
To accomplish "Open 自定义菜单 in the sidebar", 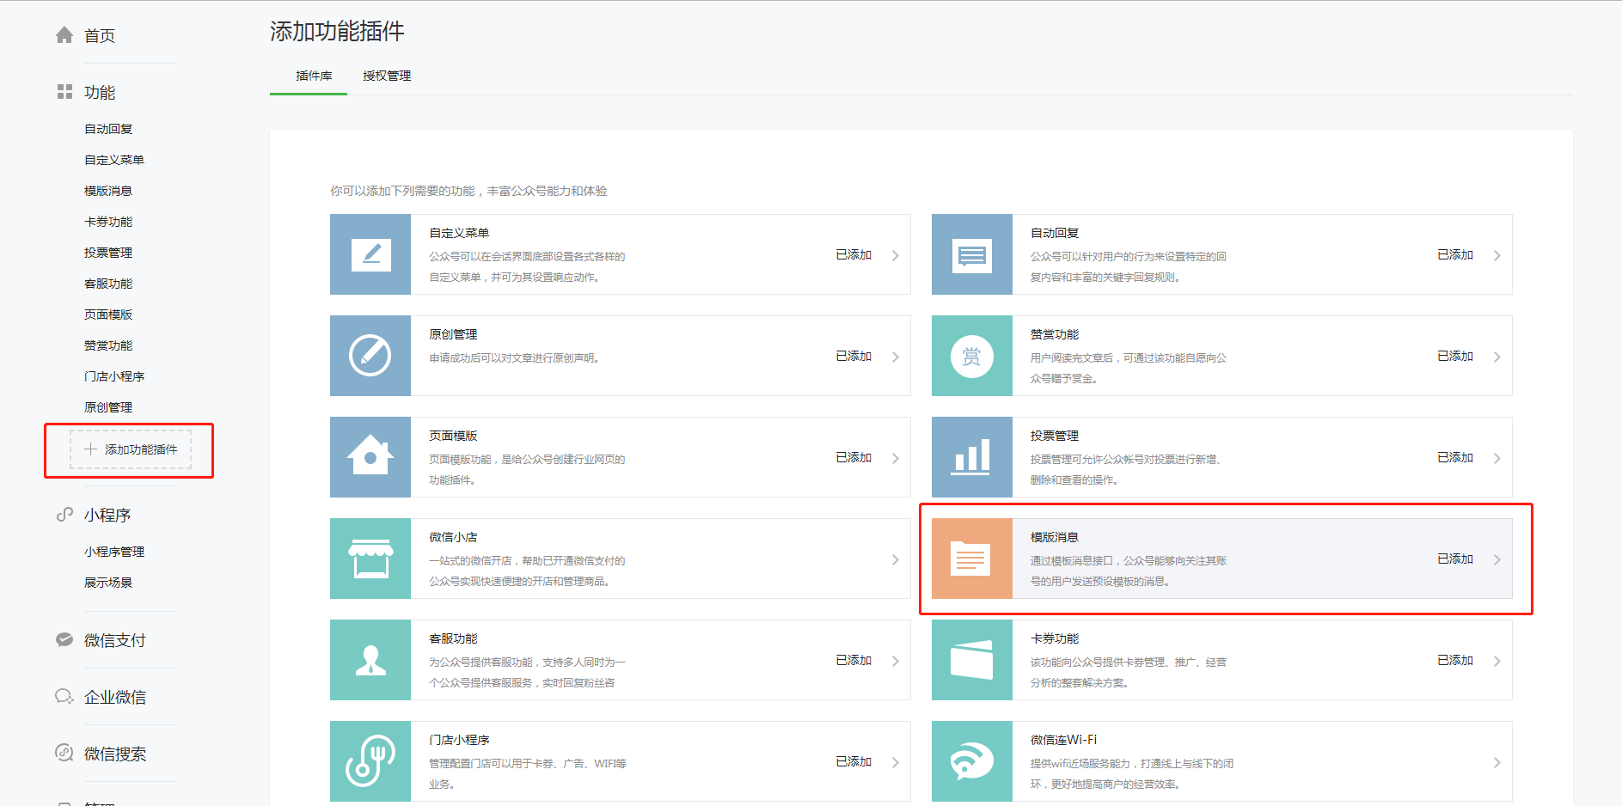I will [x=114, y=160].
